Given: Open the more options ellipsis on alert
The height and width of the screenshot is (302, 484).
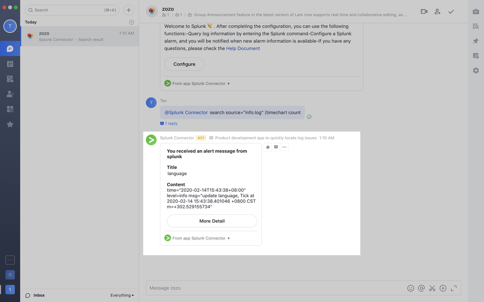Looking at the screenshot, I should 284,147.
